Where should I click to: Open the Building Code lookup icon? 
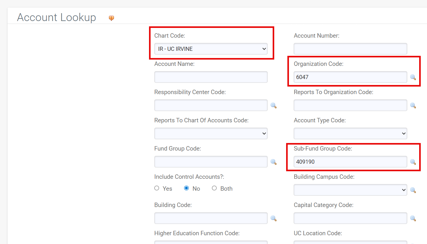[273, 218]
